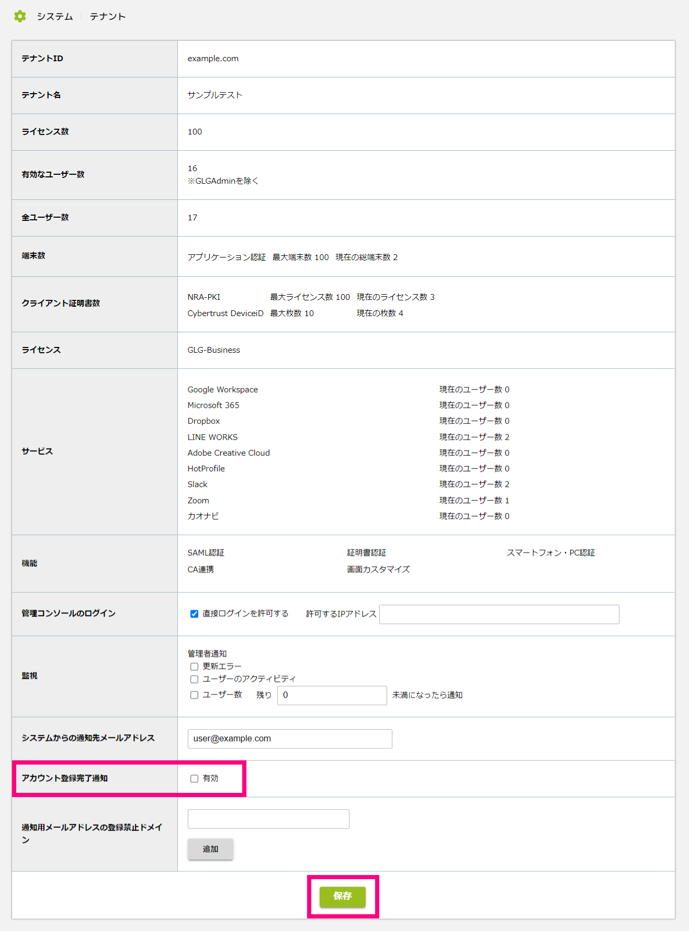This screenshot has height=931, width=689.
Task: Click the Slack service name
Action: pos(197,485)
